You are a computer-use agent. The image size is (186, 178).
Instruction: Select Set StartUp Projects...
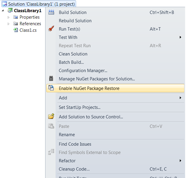coord(115,107)
